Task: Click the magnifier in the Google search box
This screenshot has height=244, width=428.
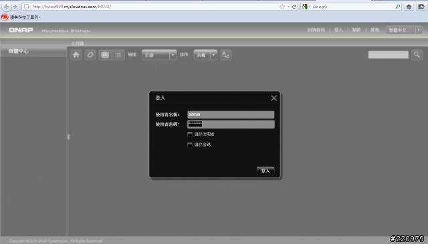Action: 398,7
